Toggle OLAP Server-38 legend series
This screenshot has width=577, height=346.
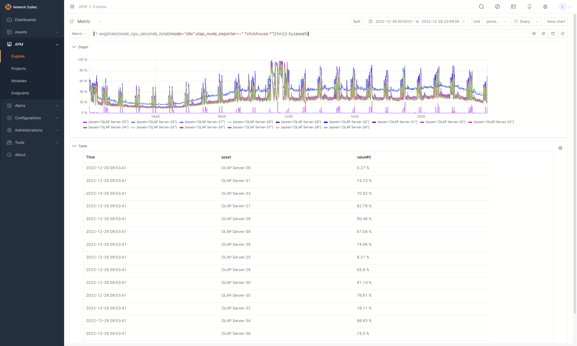(299, 127)
